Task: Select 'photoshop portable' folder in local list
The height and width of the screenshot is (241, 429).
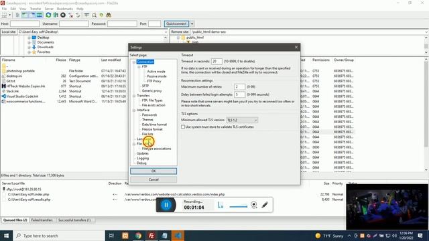Action: coord(21,71)
